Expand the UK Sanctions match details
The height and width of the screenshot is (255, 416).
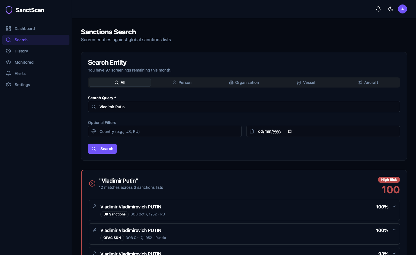click(394, 206)
